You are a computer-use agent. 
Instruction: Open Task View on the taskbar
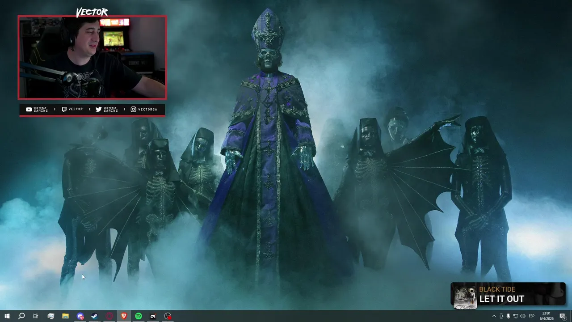[x=36, y=316]
